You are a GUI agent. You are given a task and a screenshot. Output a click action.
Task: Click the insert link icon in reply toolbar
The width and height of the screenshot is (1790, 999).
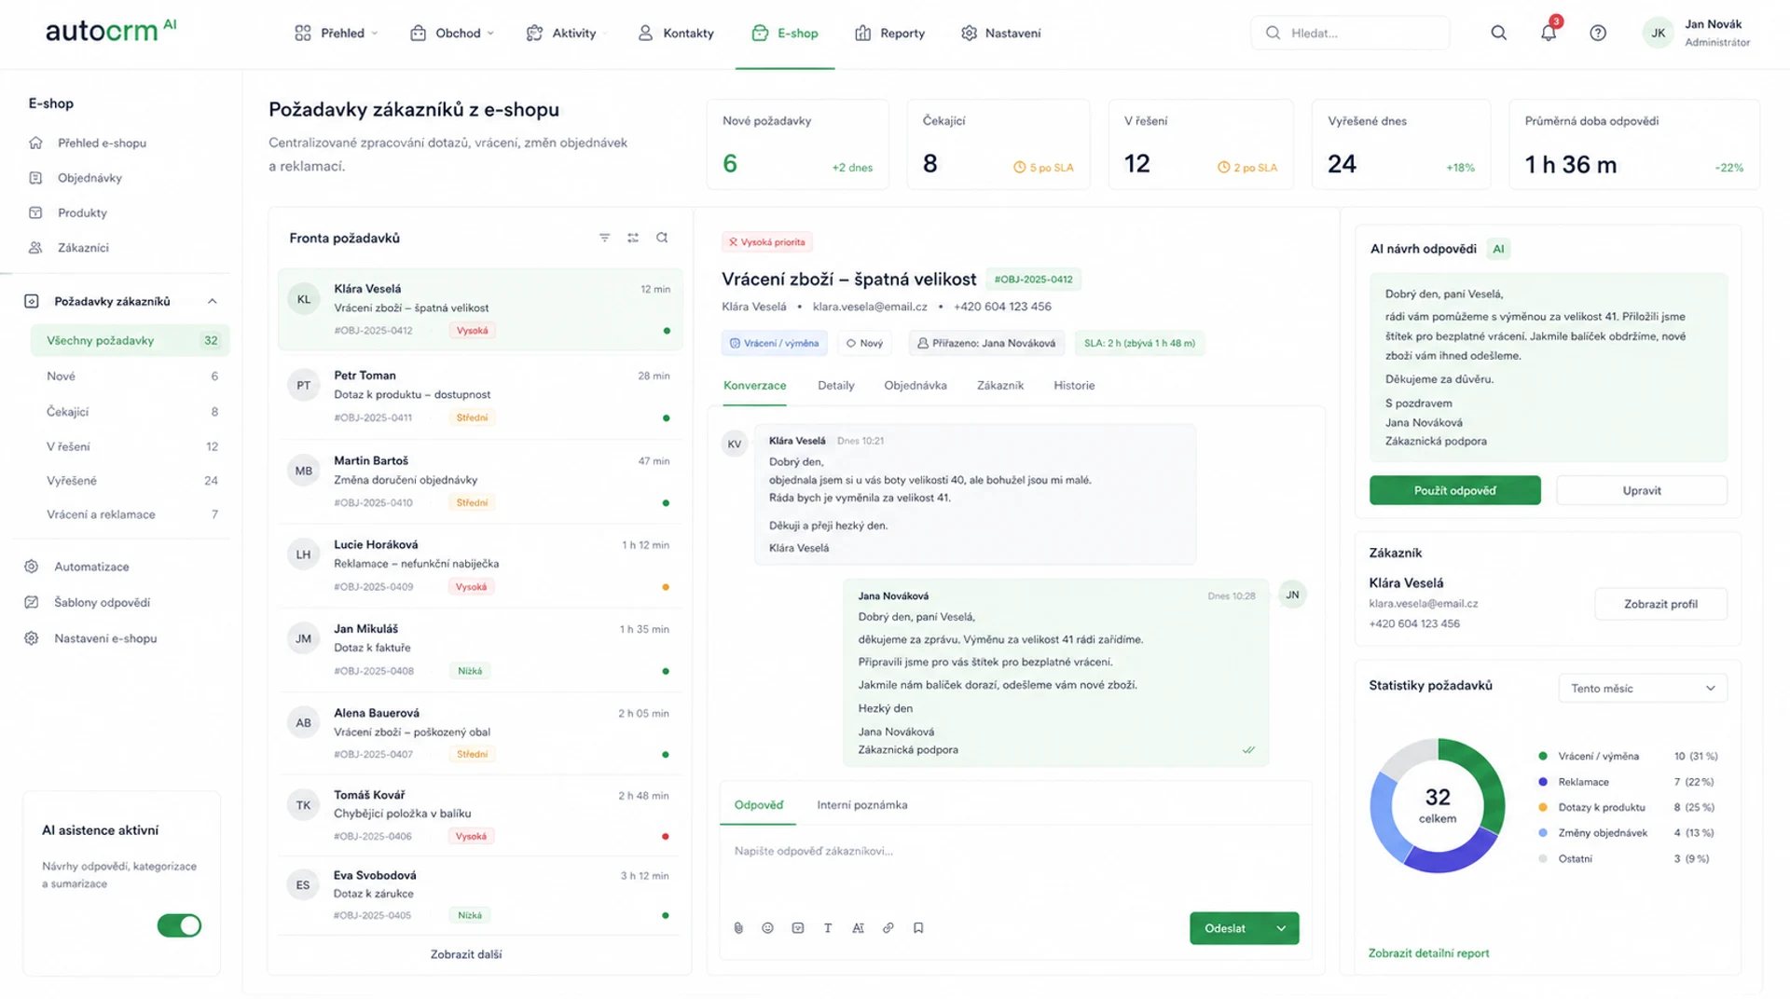point(888,928)
